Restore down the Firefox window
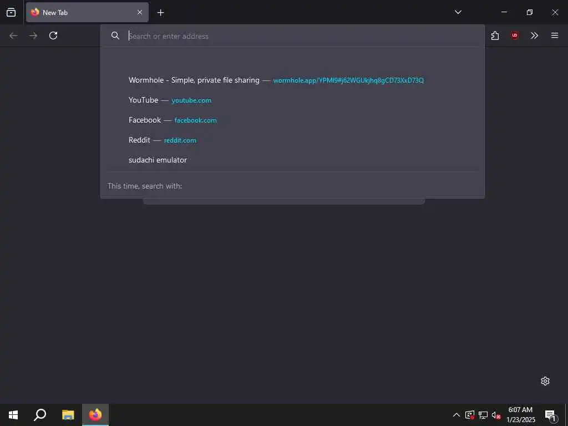This screenshot has height=426, width=568. 530,12
